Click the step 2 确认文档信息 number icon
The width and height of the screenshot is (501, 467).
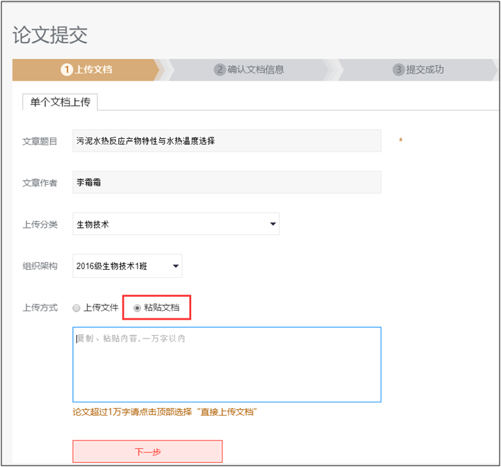(220, 69)
